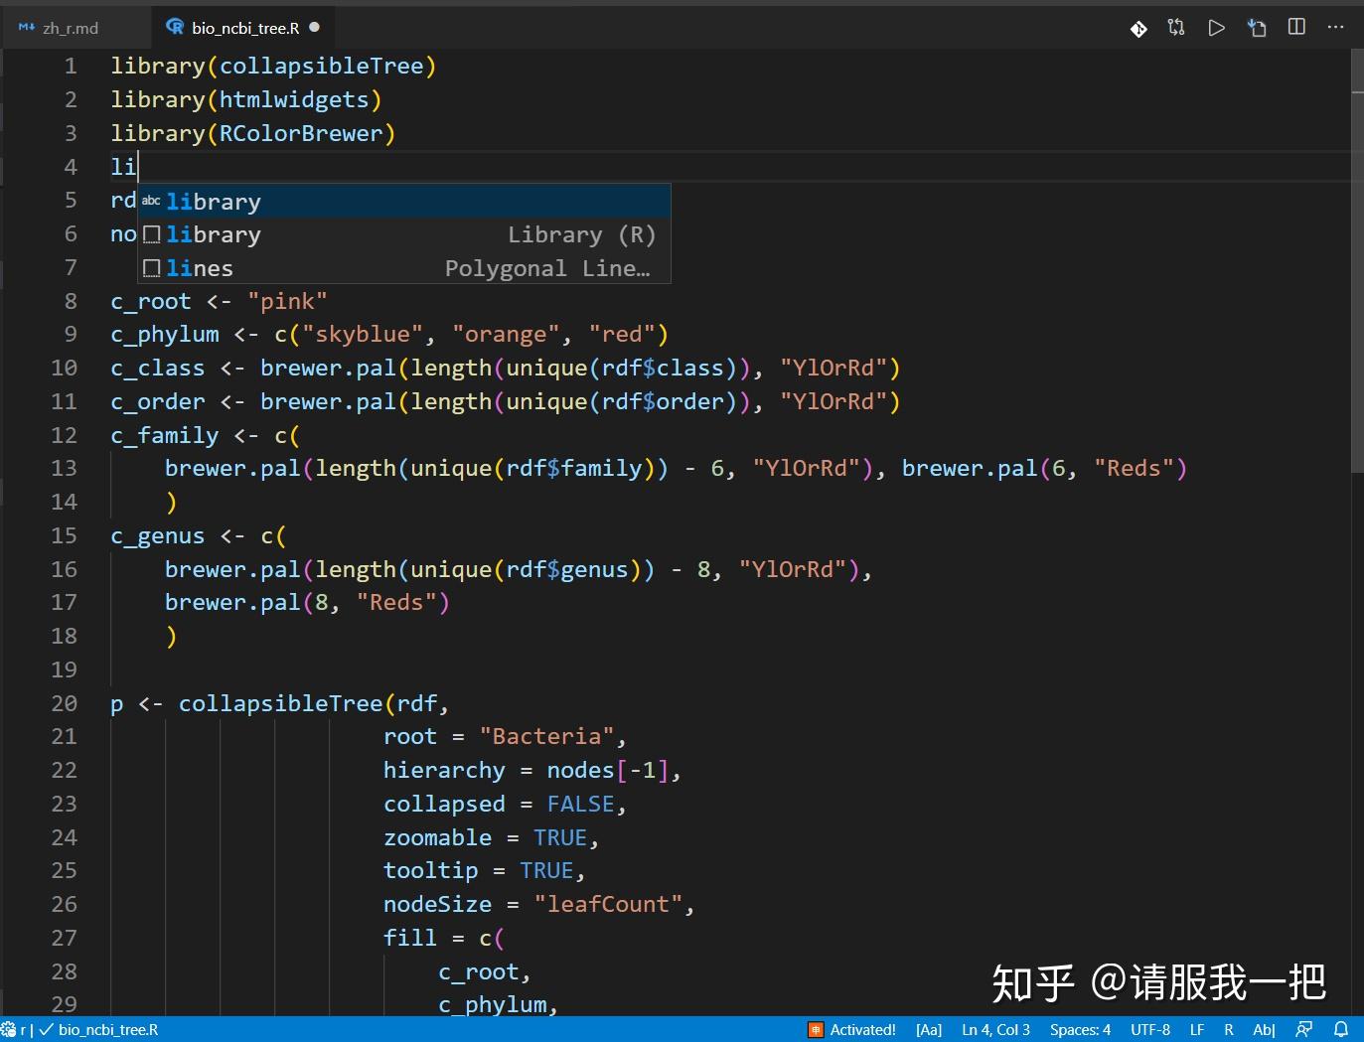The height and width of the screenshot is (1042, 1364).
Task: Click on 'fill' argument on line 27
Action: point(410,939)
